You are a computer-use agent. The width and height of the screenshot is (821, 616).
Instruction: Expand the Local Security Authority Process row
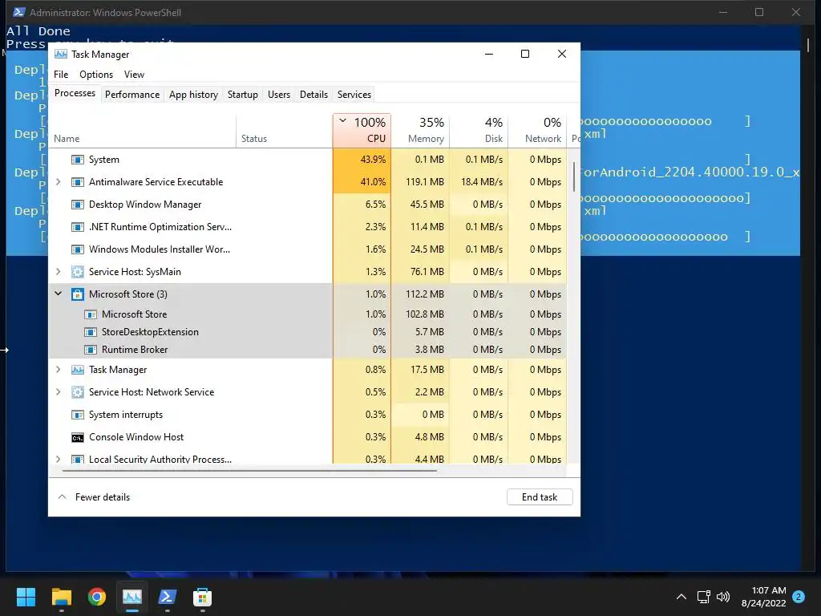click(58, 459)
